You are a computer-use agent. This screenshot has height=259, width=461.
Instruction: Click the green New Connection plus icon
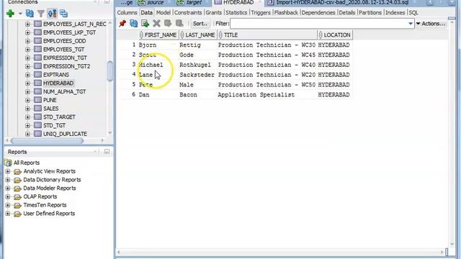10,14
